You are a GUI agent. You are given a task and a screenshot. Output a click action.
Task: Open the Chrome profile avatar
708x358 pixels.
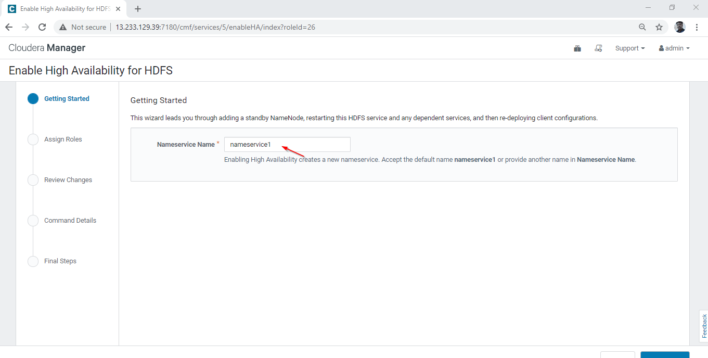pyautogui.click(x=680, y=27)
